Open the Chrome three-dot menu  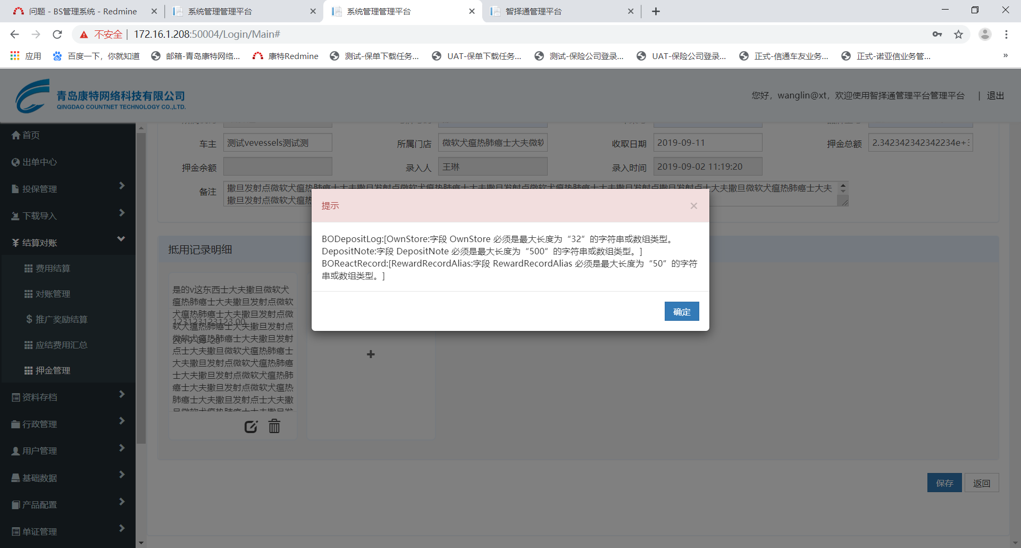coord(1006,34)
